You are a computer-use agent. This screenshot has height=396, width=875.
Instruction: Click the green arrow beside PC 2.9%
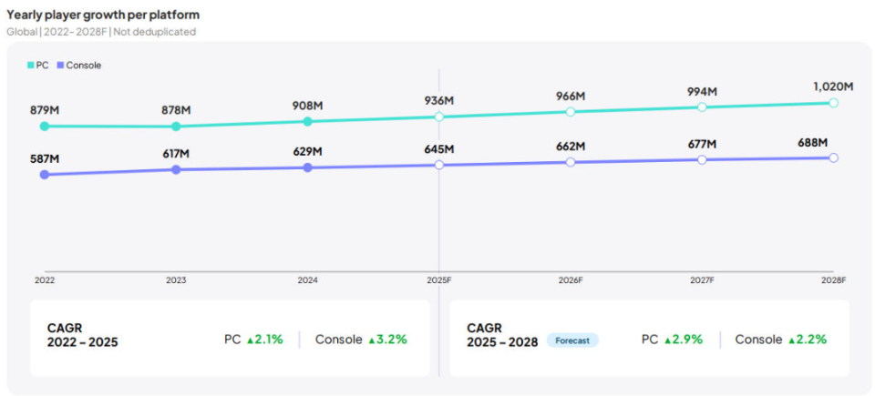tap(667, 340)
